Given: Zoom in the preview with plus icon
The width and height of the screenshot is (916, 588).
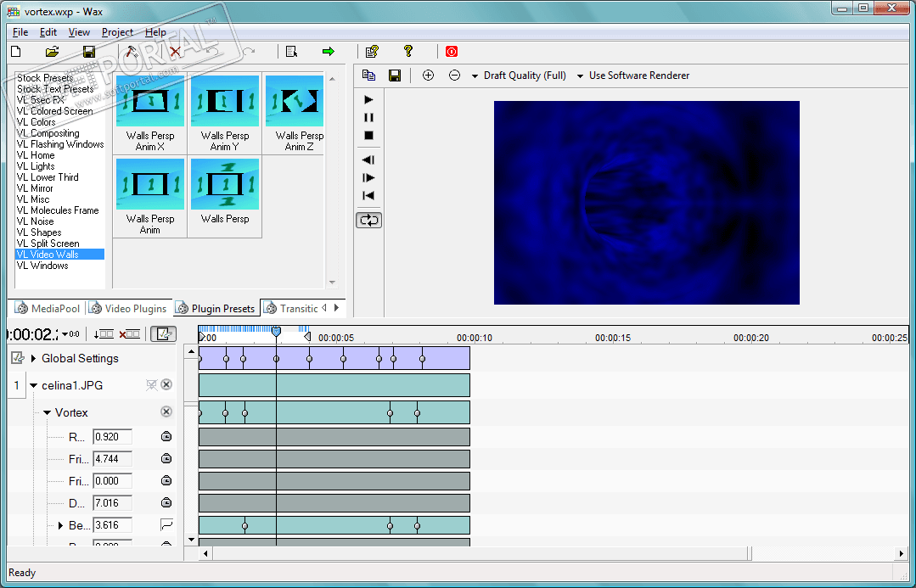Looking at the screenshot, I should (428, 76).
